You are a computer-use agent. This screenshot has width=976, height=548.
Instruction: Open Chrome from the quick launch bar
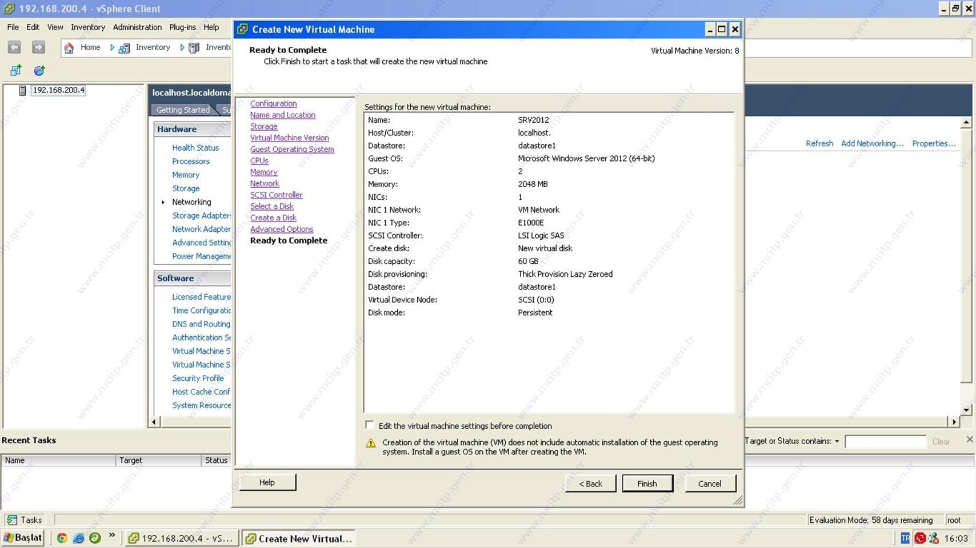click(x=62, y=538)
